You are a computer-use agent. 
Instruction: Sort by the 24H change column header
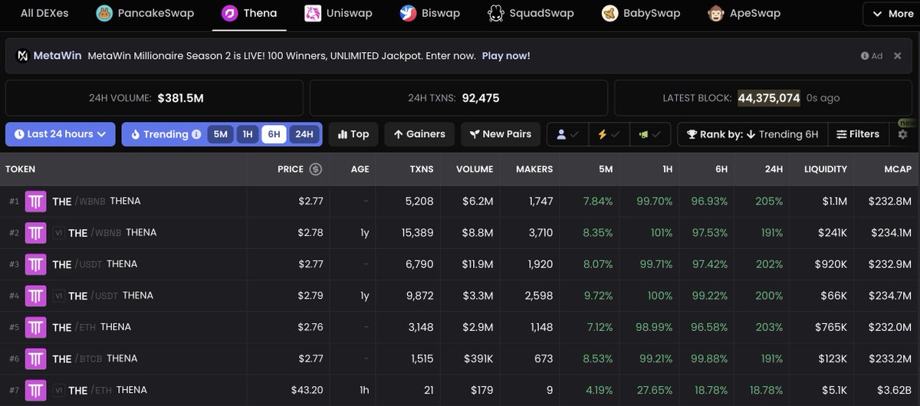[774, 169]
